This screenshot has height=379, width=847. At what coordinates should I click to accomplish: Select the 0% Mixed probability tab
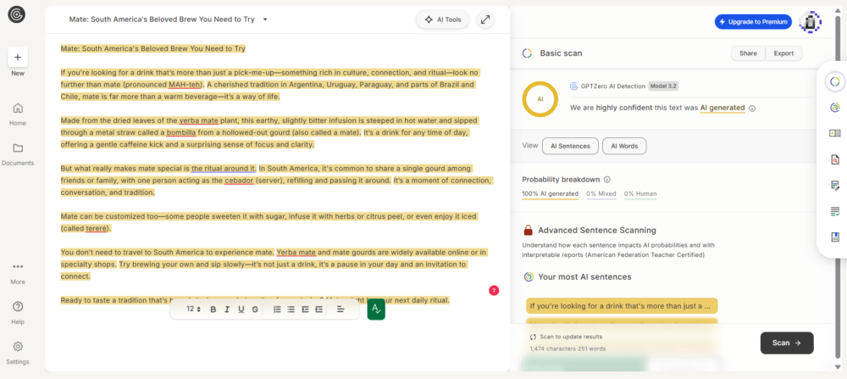601,194
